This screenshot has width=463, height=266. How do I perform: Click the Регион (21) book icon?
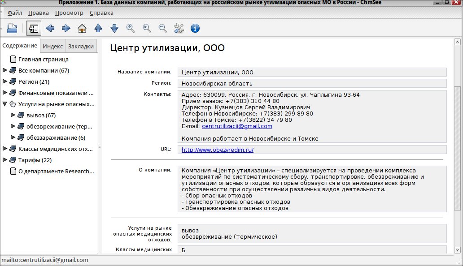pos(13,82)
